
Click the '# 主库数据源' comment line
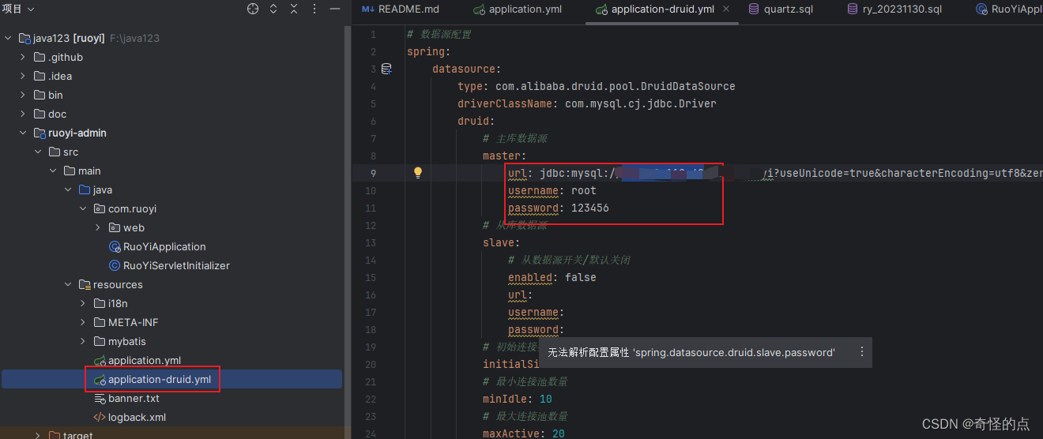[x=515, y=138]
